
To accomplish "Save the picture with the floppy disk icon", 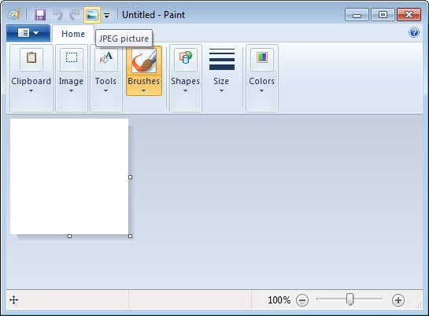I will [40, 15].
